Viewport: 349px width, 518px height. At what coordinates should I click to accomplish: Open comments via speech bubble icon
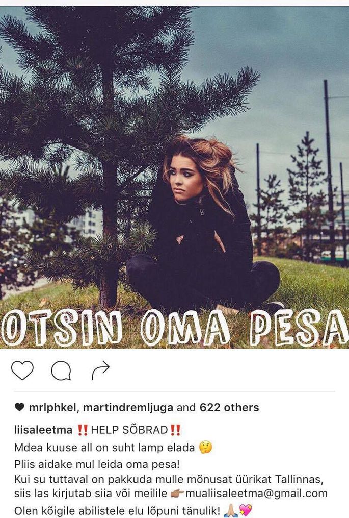(x=61, y=371)
